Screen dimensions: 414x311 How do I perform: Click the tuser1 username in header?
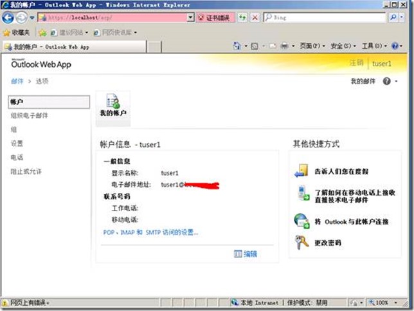tap(381, 64)
